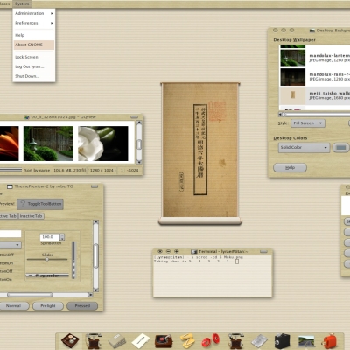This screenshot has height=350, width=350.
Task: Click the minus round button in Terminal titlebar
Action: click(x=168, y=251)
